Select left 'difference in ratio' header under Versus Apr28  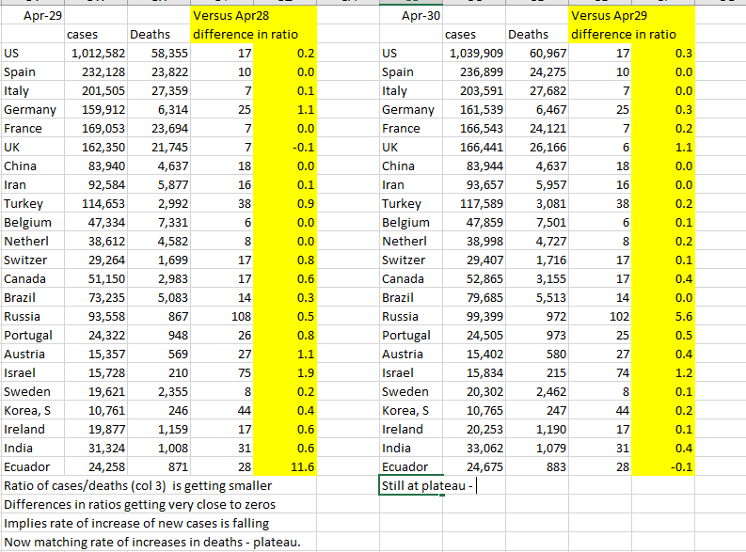pos(253,35)
